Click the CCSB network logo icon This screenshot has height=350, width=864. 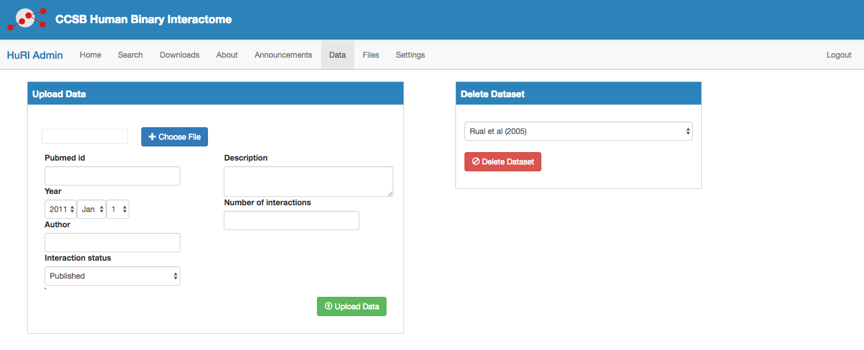[x=27, y=19]
